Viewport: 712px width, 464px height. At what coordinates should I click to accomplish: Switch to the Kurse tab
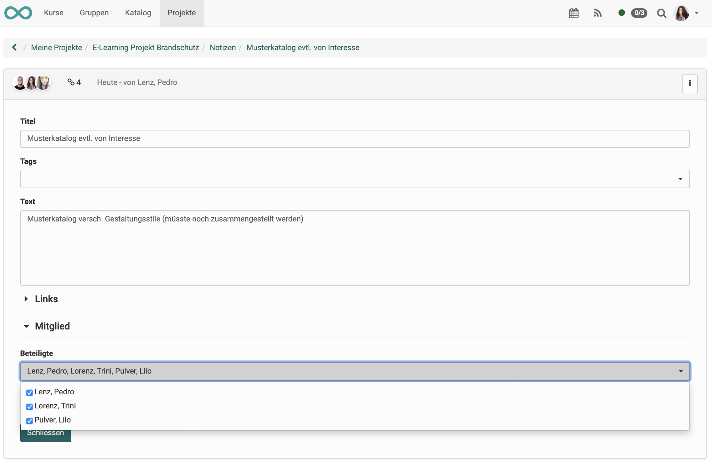pos(54,13)
